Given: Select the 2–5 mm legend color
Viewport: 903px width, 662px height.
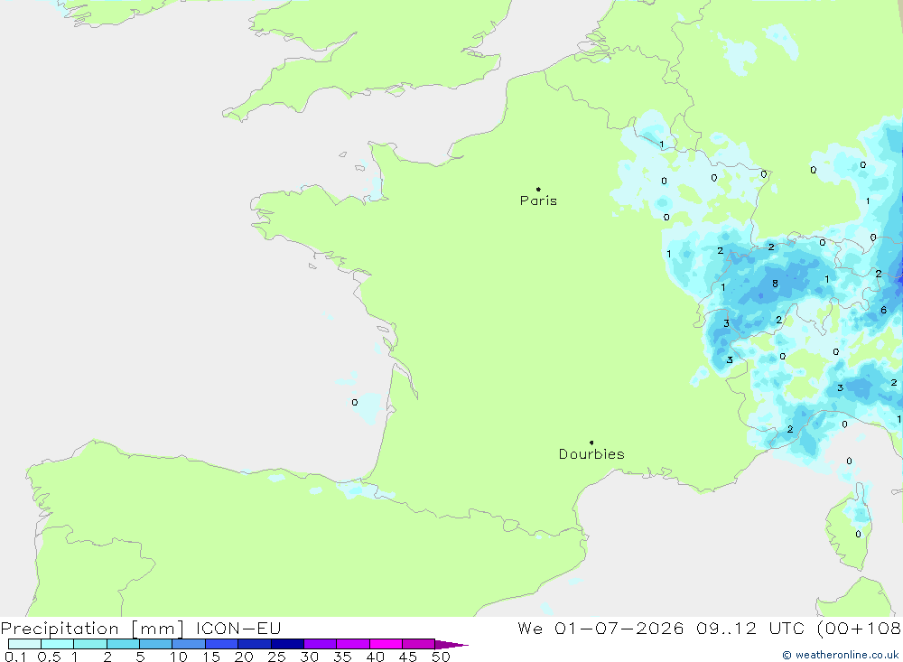Looking at the screenshot, I should 123,644.
